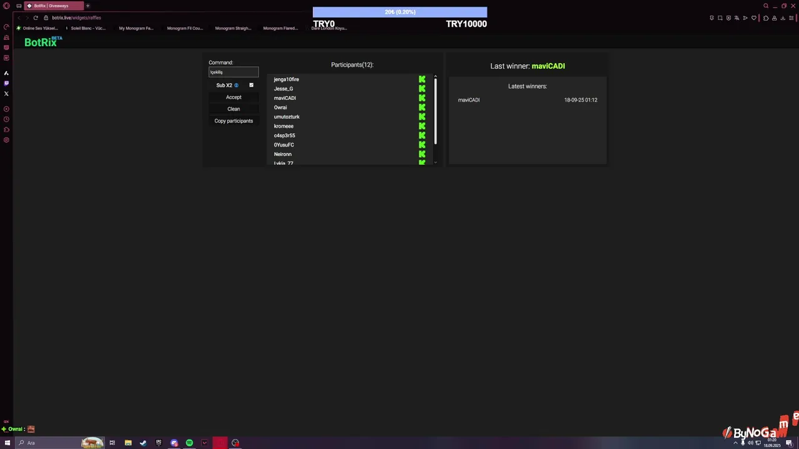Open Steam from the taskbar
The width and height of the screenshot is (799, 449).
143,443
